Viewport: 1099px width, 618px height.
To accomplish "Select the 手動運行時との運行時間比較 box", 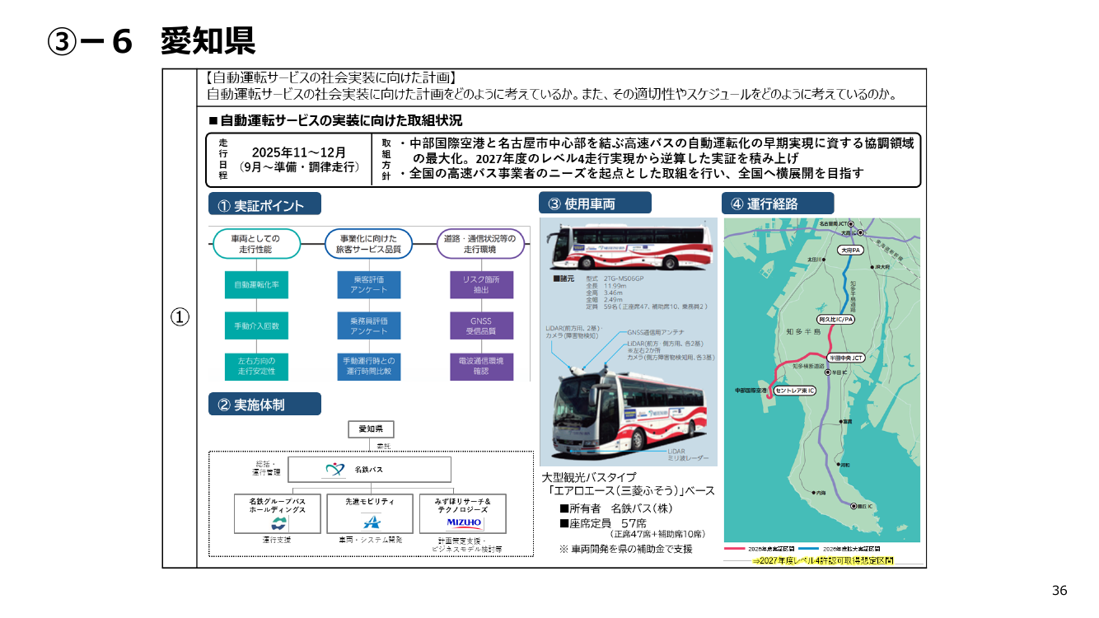I will pyautogui.click(x=369, y=367).
